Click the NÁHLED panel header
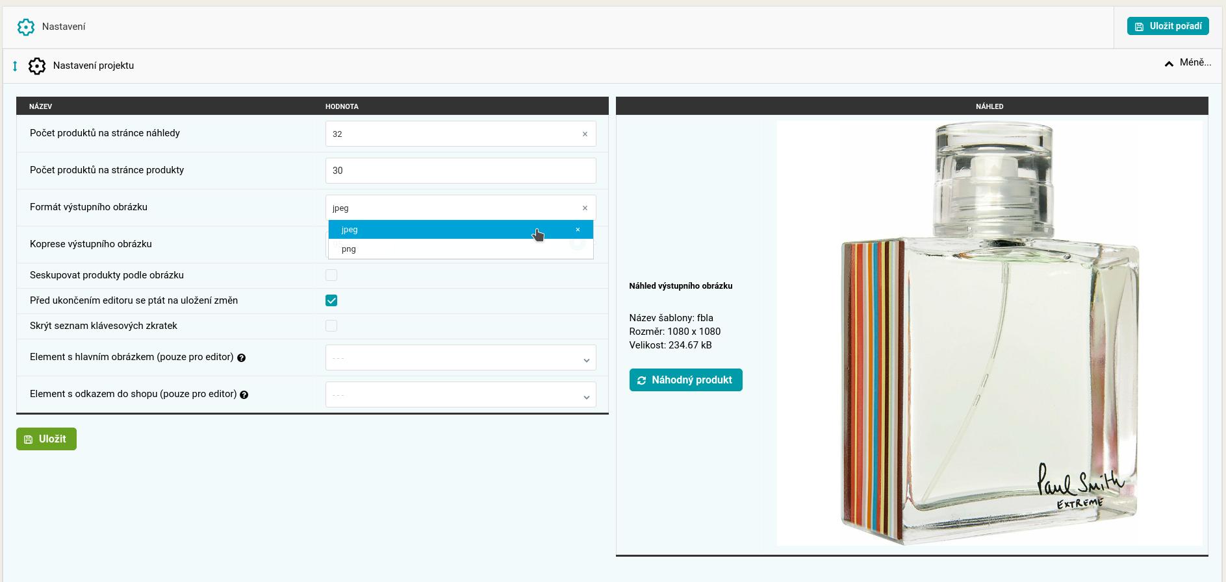The image size is (1226, 582). pyautogui.click(x=990, y=106)
